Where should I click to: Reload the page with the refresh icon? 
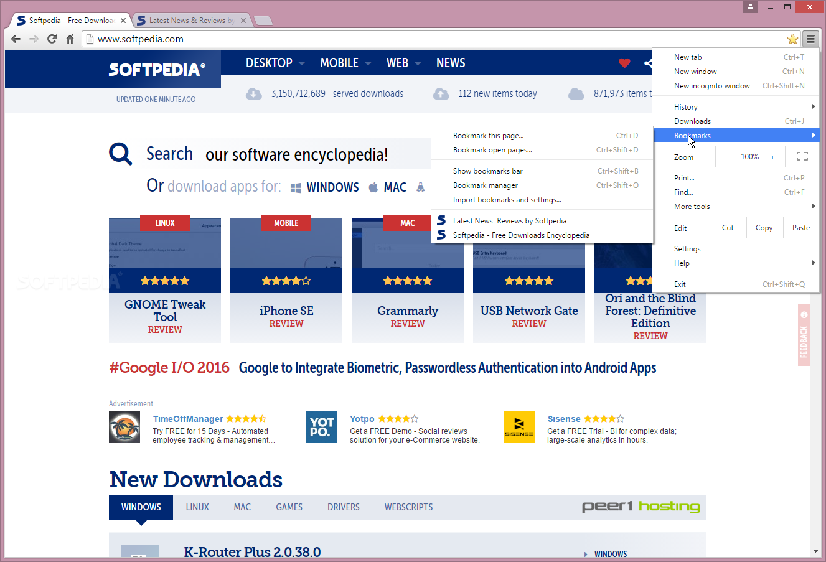pos(52,39)
